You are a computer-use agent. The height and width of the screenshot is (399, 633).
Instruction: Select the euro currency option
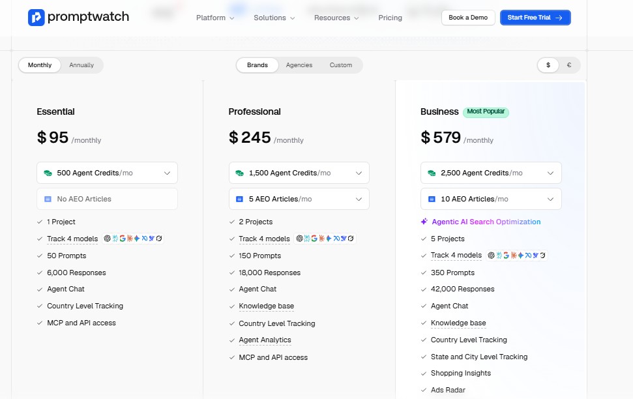(569, 65)
